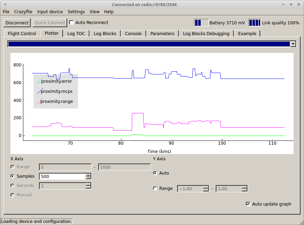Image resolution: width=304 pixels, height=225 pixels.
Task: Open the window menu in title bar
Action: [x=5, y=4]
